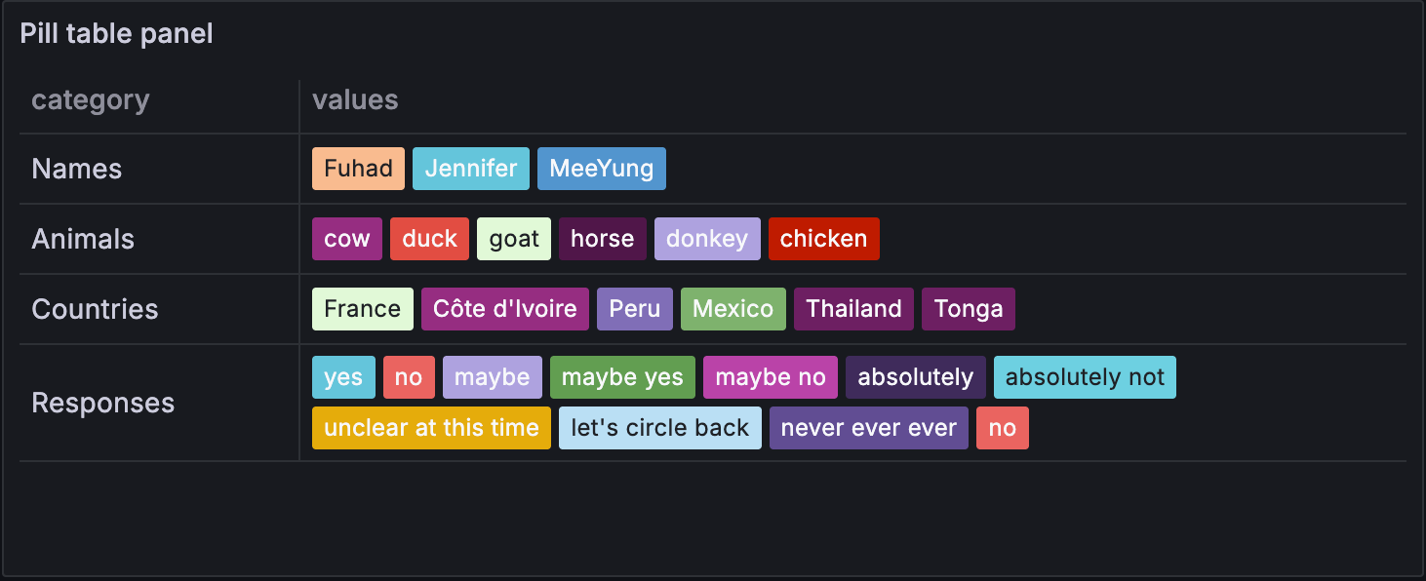Click the cow pill
This screenshot has height=581, width=1426.
(346, 239)
